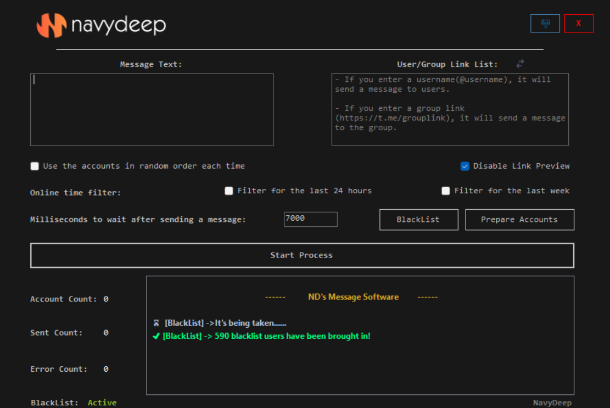Click the 'Account Count: 0' label
This screenshot has height=408, width=610.
(x=69, y=299)
